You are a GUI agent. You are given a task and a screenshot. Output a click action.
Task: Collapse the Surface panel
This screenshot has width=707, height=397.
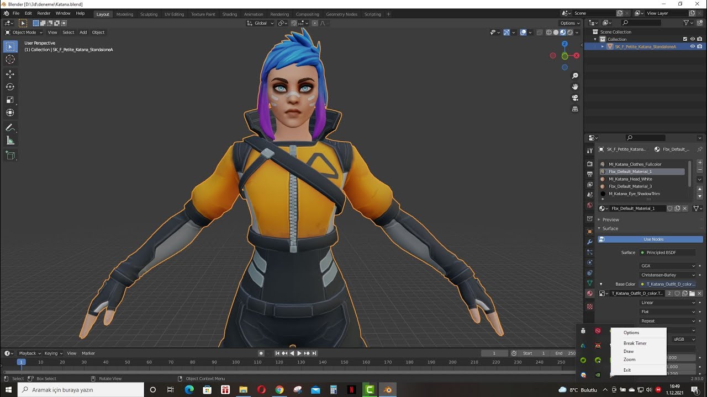610,228
